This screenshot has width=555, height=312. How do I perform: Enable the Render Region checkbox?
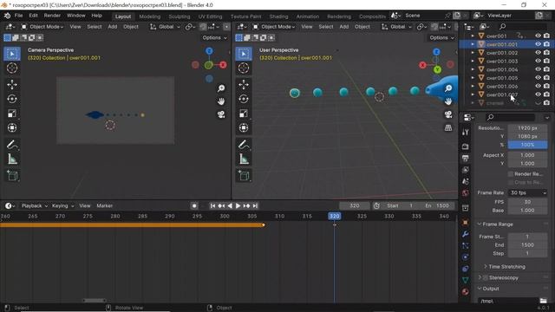pos(511,173)
